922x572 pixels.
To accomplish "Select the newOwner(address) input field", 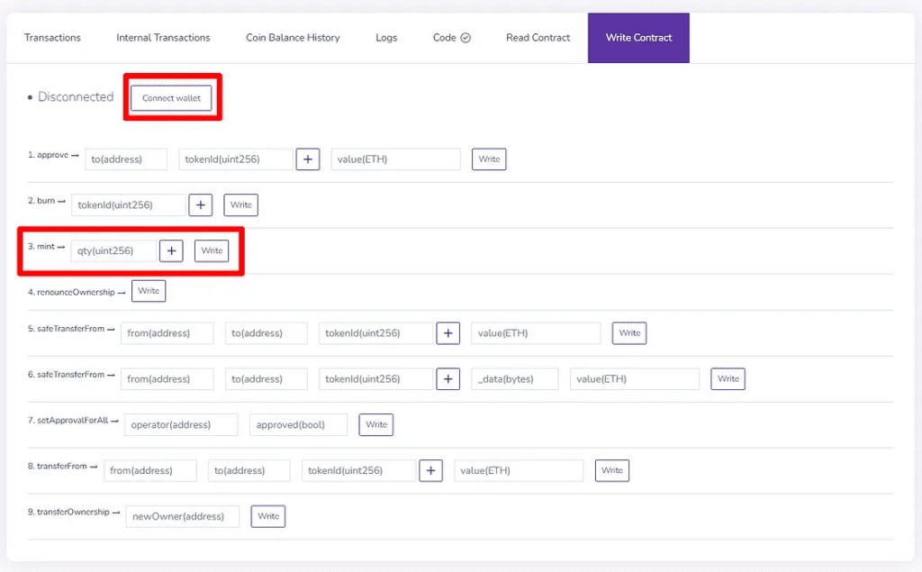I will pyautogui.click(x=182, y=516).
